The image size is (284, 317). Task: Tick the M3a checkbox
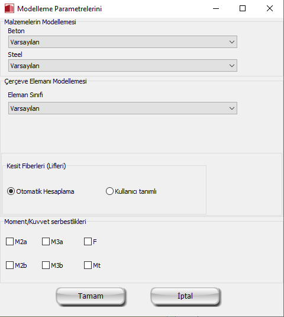[x=46, y=241]
